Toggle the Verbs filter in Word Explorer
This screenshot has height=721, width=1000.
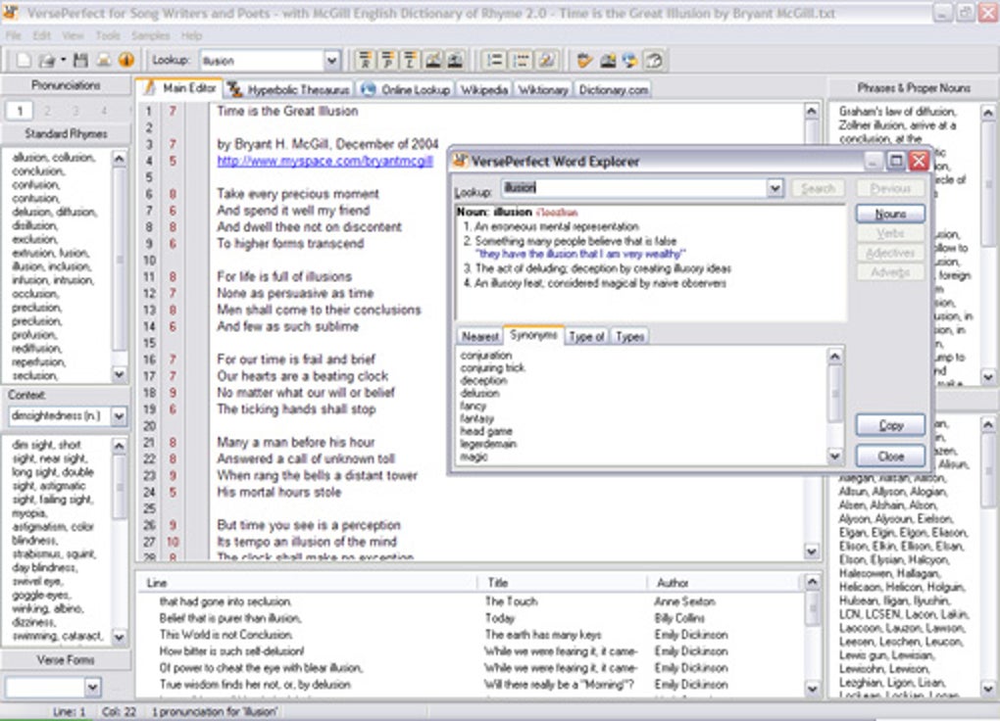click(890, 233)
